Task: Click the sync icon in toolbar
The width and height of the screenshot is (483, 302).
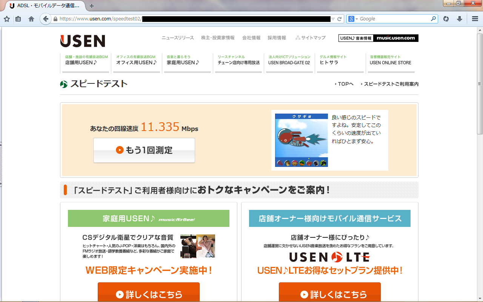Action: [x=446, y=19]
